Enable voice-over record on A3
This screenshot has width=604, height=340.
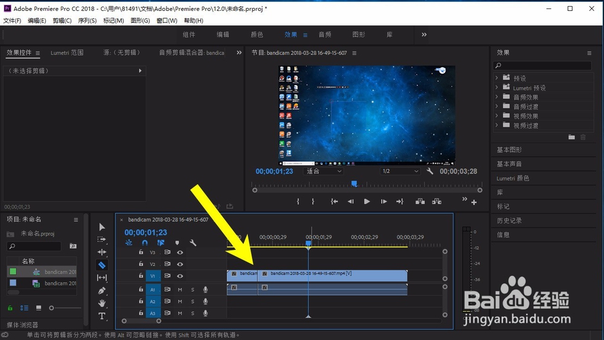[x=205, y=313]
